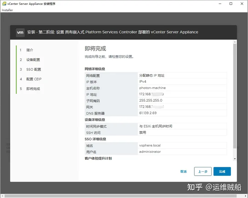This screenshot has width=248, height=198.
Task: Click the DNS server value 61.139.2.69
Action: (x=148, y=113)
